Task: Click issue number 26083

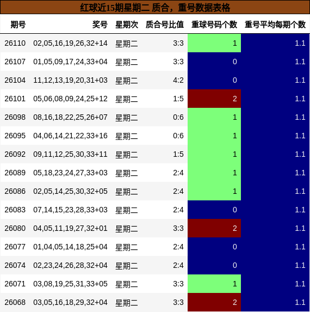Action: (15, 210)
